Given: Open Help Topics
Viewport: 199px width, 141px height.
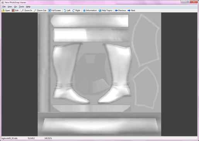Looking at the screenshot, I should 105,10.
